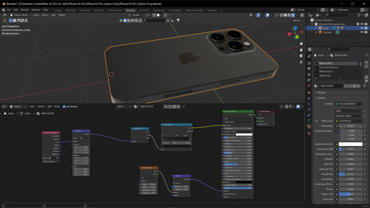Open the Object Mode dropdown
The width and height of the screenshot is (370, 208).
[20, 15]
